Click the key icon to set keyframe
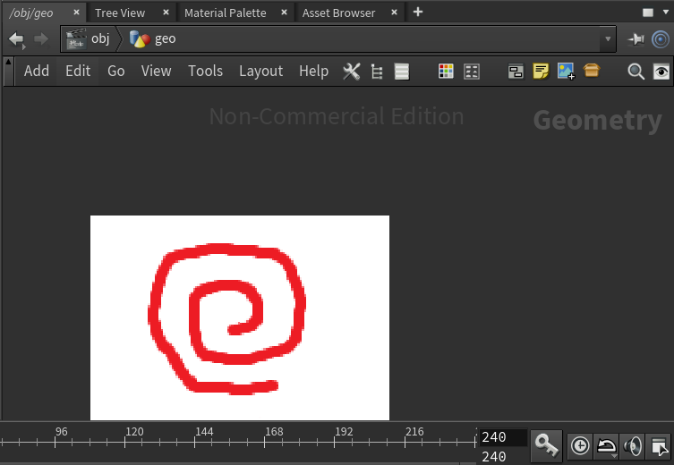This screenshot has height=465, width=674. (546, 444)
